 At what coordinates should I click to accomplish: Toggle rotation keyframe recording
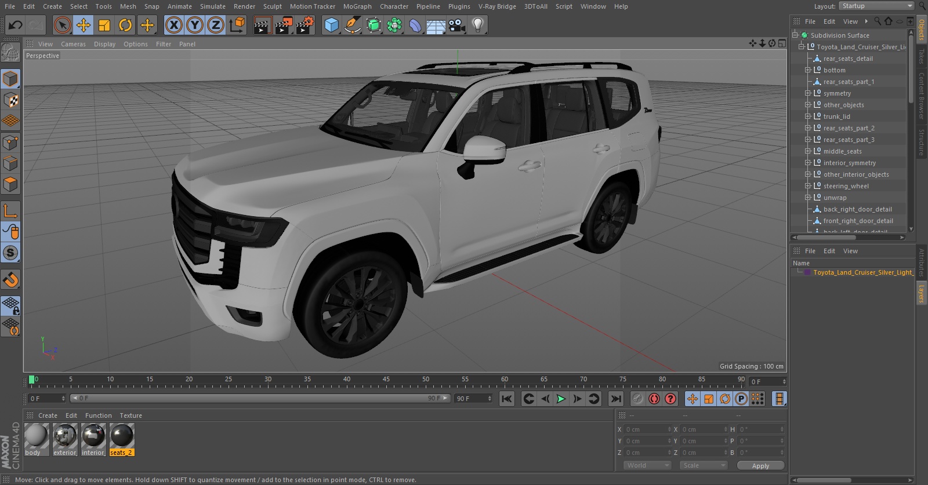click(725, 399)
